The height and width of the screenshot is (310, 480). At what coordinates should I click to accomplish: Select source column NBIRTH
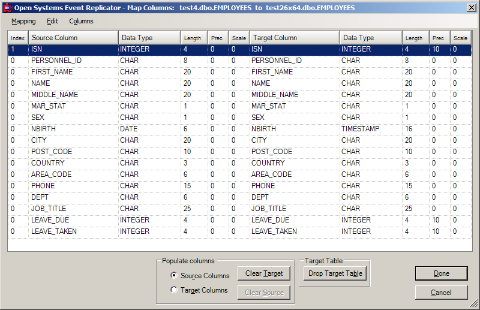pyautogui.click(x=43, y=128)
